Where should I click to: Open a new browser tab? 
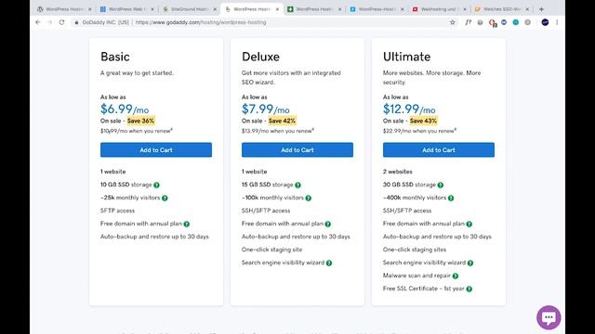coord(541,9)
